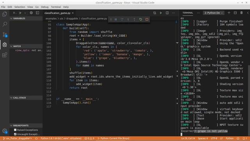250x141 pixels.
Task: Open the Help menu
Action: pos(66,7)
